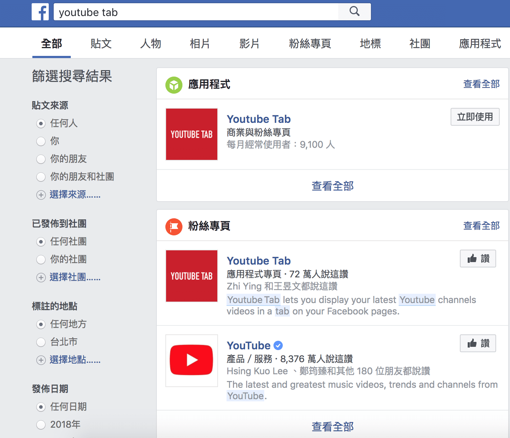Select 台北市 location radio
Image resolution: width=510 pixels, height=438 pixels.
pyautogui.click(x=41, y=342)
